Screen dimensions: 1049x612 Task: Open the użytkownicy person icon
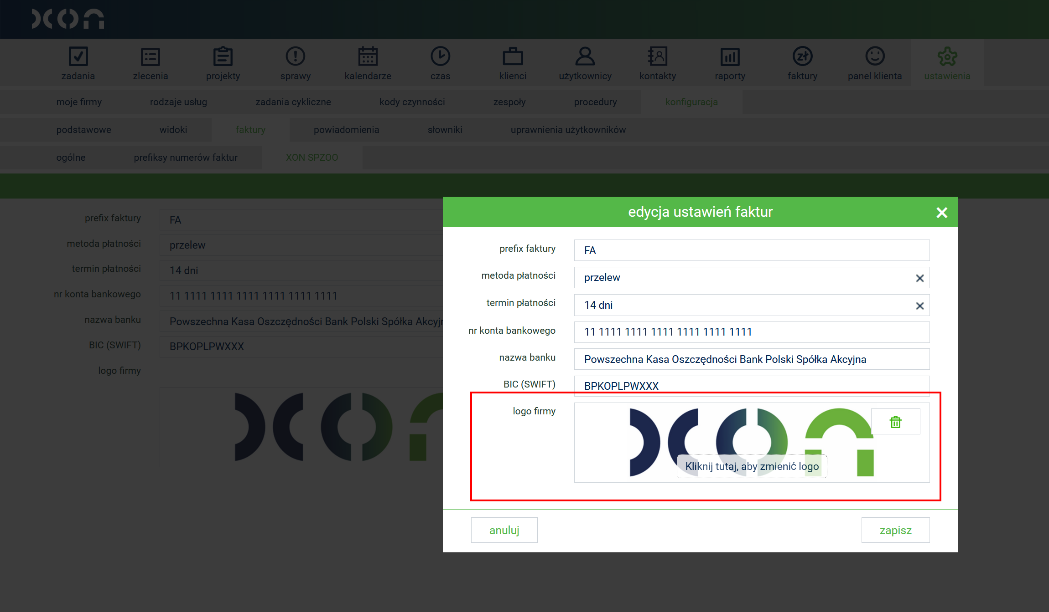(585, 56)
